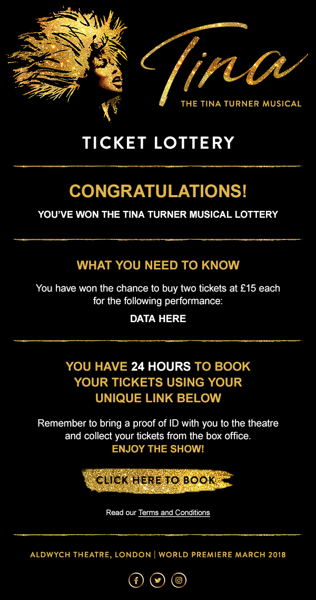Click The Tina Turner Musical subtitle
The height and width of the screenshot is (600, 316).
[x=241, y=104]
